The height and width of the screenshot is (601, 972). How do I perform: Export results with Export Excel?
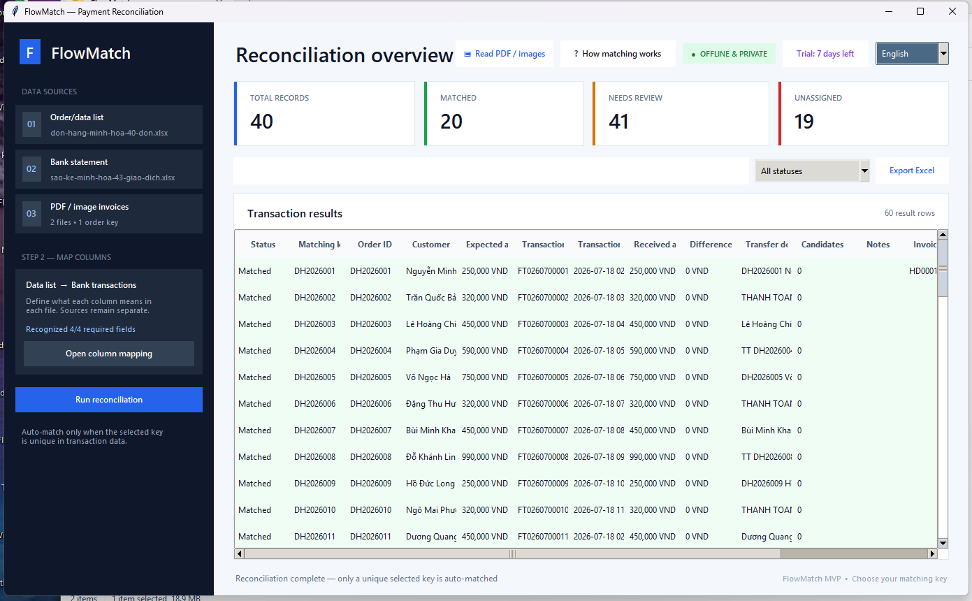pyautogui.click(x=912, y=171)
